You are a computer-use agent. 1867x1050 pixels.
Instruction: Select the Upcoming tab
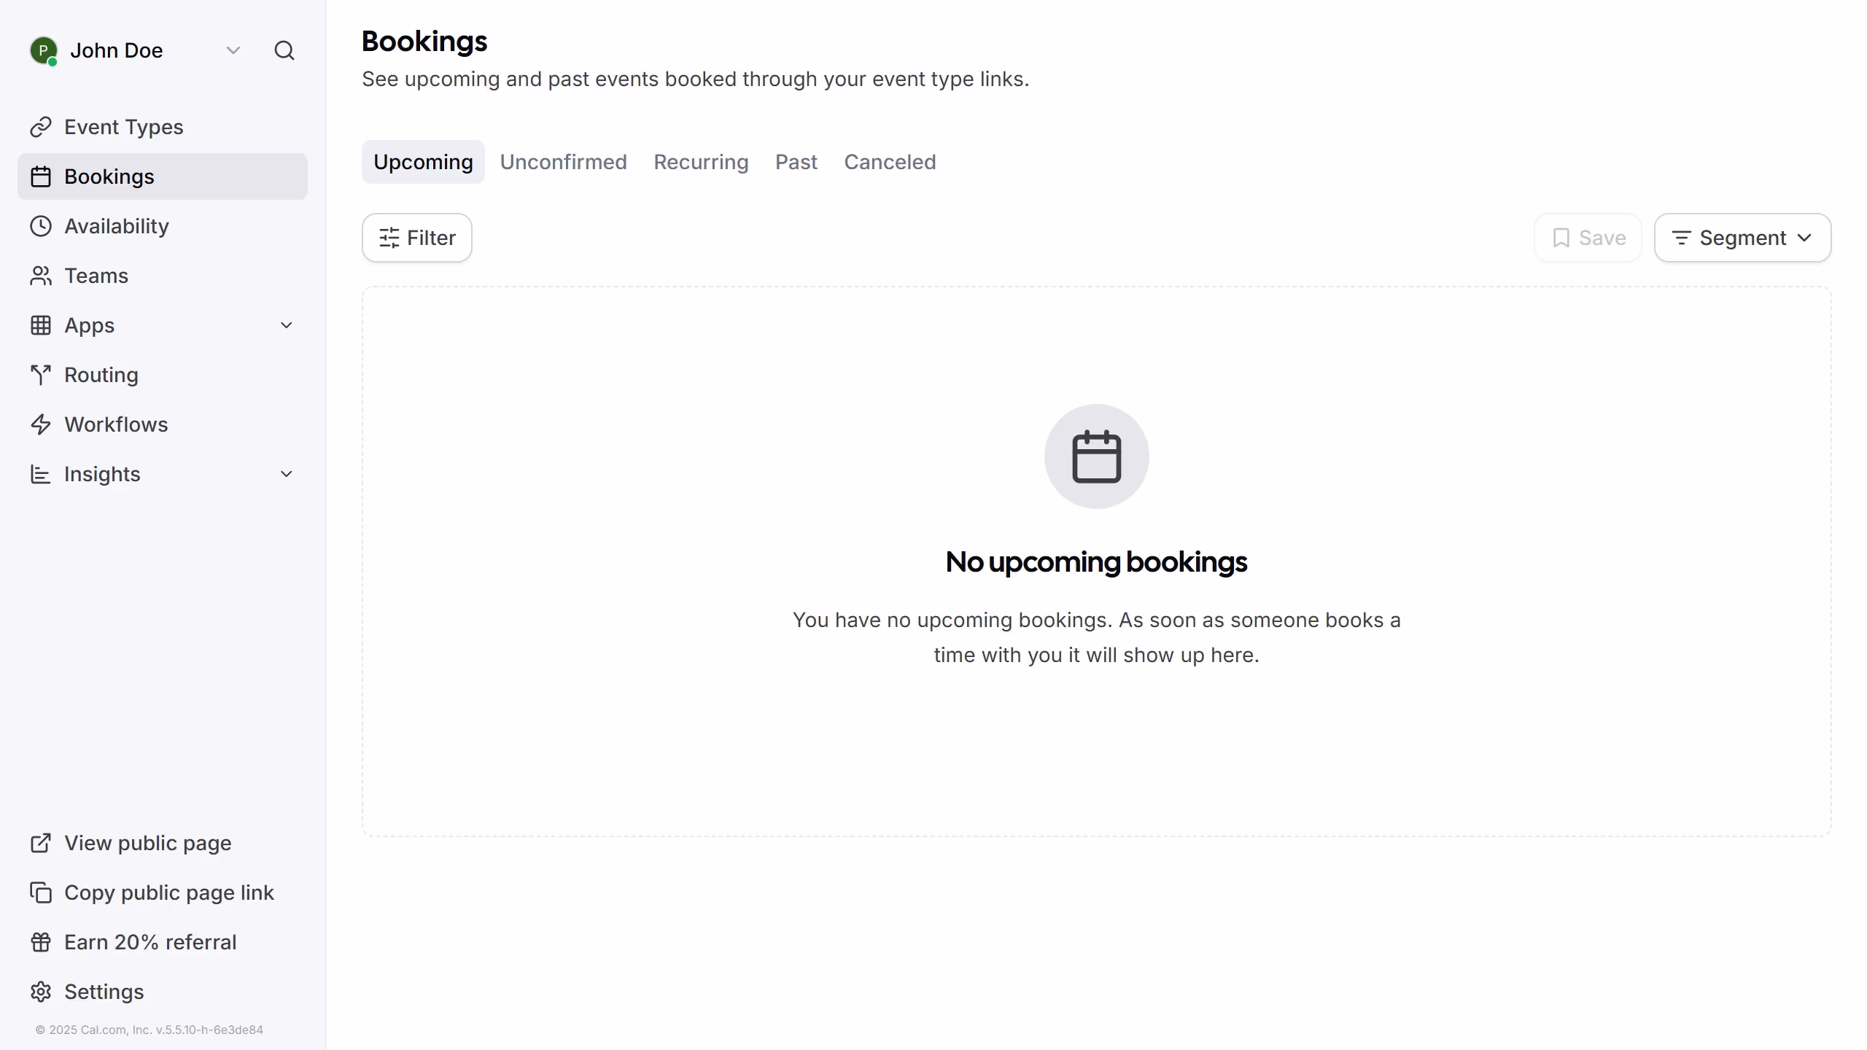pos(423,162)
